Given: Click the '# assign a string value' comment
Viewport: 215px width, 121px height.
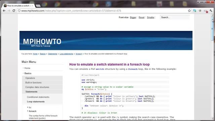Looking at the screenshot, I should coord(107,87).
